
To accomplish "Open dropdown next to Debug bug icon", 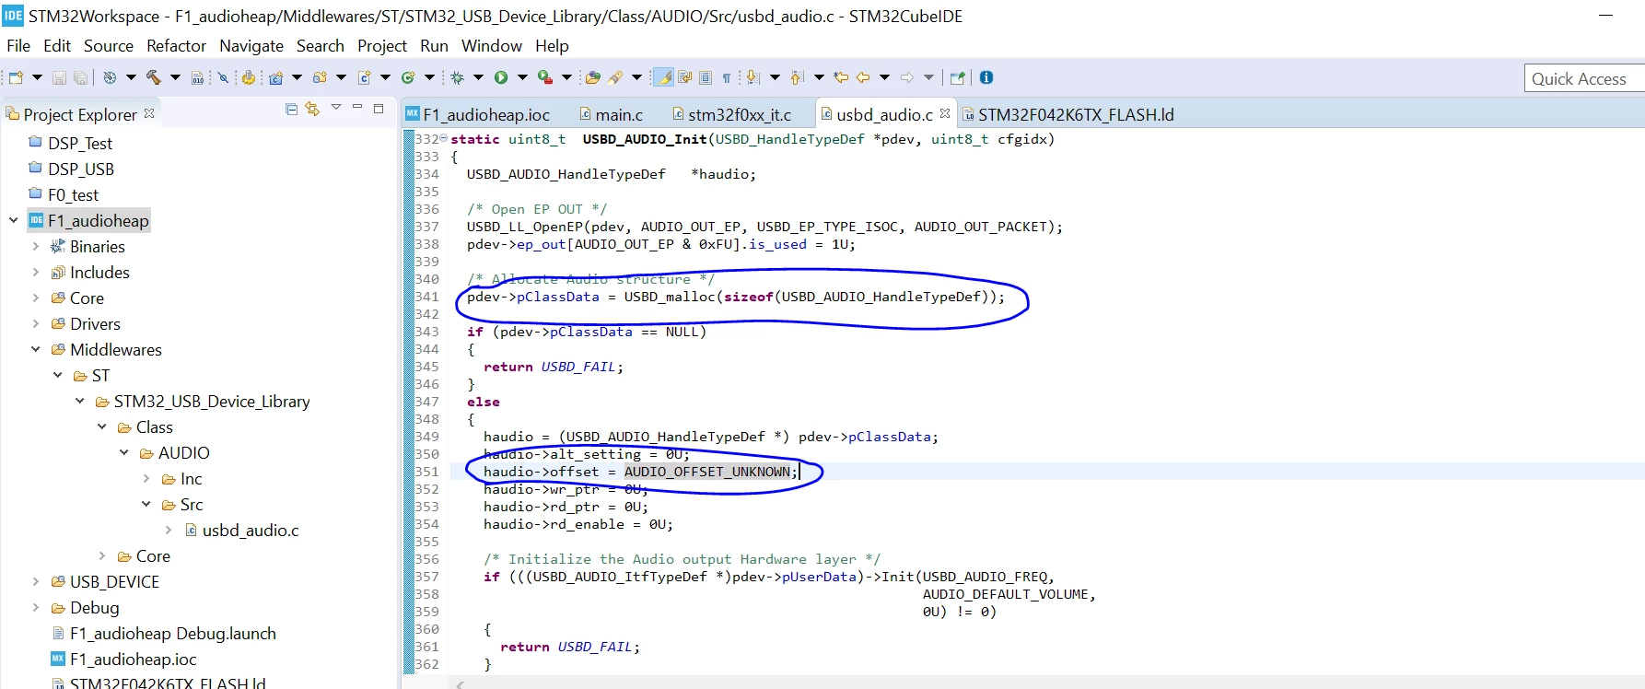I will coord(478,78).
